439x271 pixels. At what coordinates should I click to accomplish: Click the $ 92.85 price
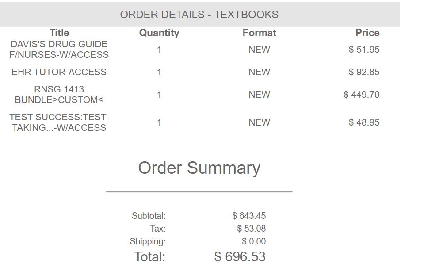364,72
